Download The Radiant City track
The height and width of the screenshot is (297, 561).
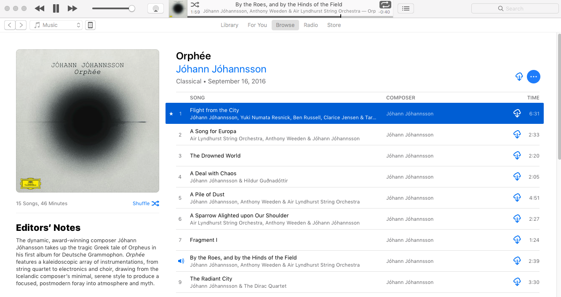(x=517, y=282)
